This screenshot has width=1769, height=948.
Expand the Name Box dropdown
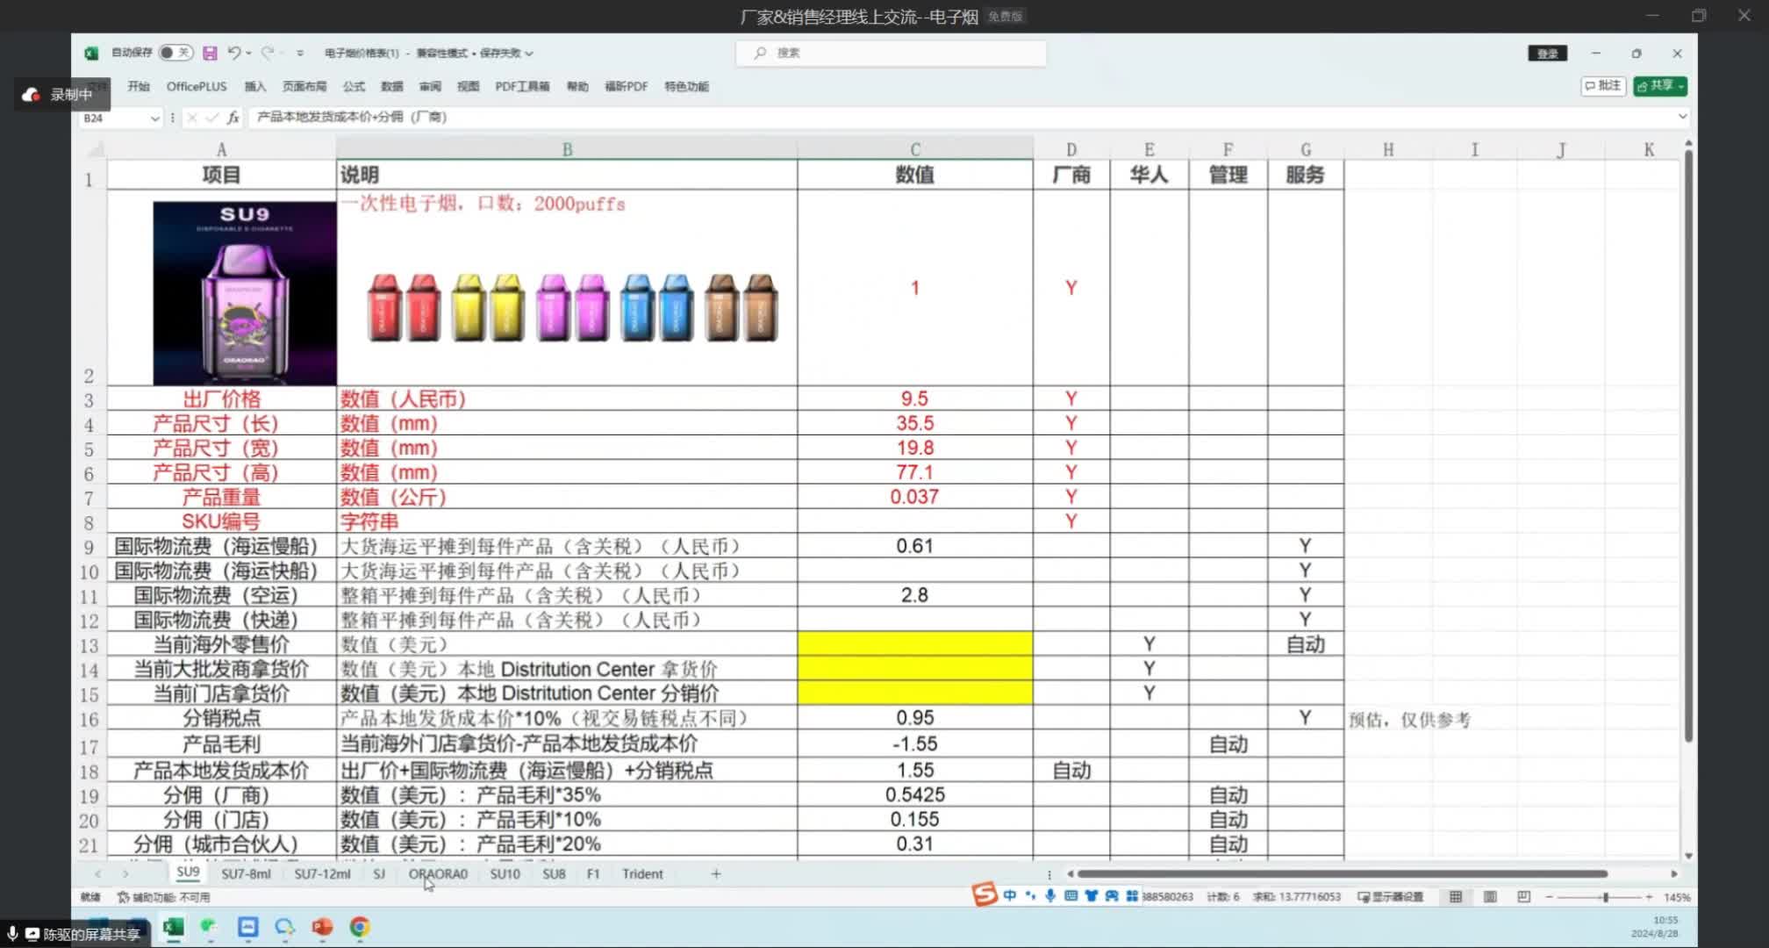pos(154,118)
